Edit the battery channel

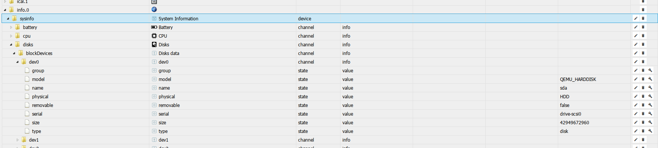(x=636, y=27)
